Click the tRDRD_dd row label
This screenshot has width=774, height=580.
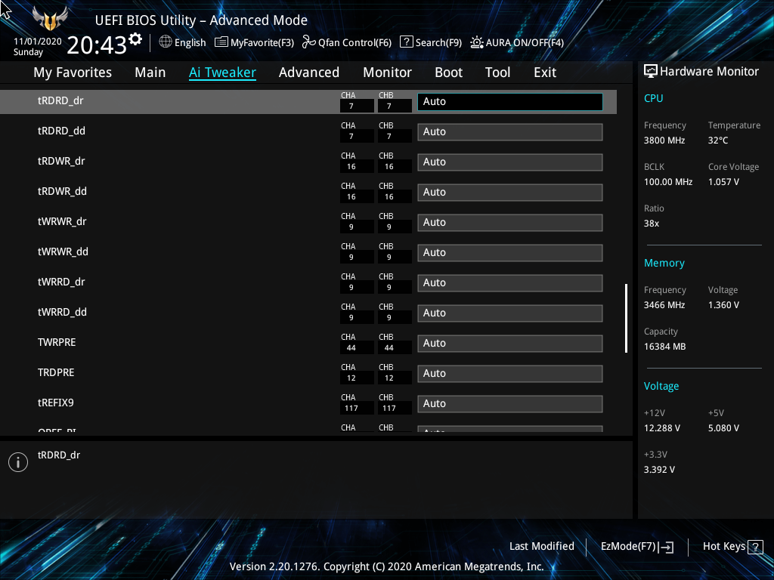pos(61,131)
